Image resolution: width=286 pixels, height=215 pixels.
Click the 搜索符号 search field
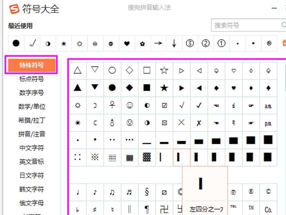click(x=245, y=25)
